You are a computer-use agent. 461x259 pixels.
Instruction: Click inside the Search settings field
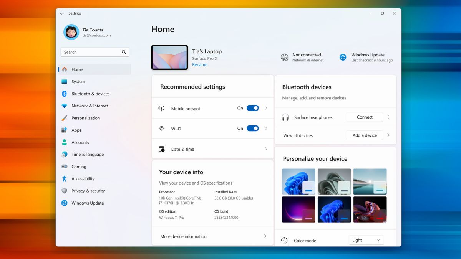pyautogui.click(x=92, y=52)
